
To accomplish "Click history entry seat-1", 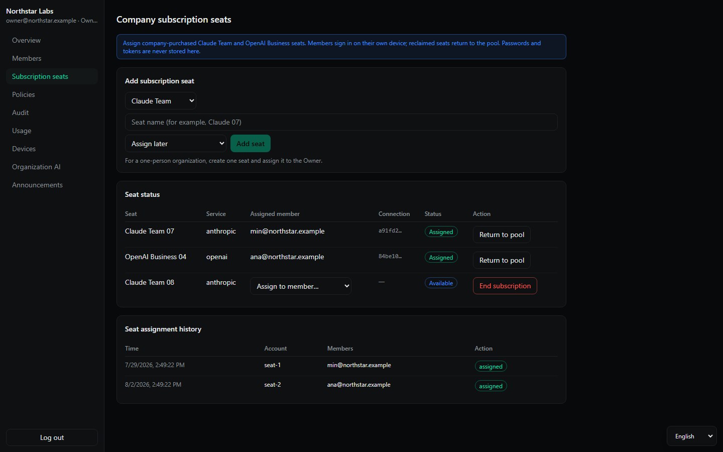I will [x=273, y=365].
